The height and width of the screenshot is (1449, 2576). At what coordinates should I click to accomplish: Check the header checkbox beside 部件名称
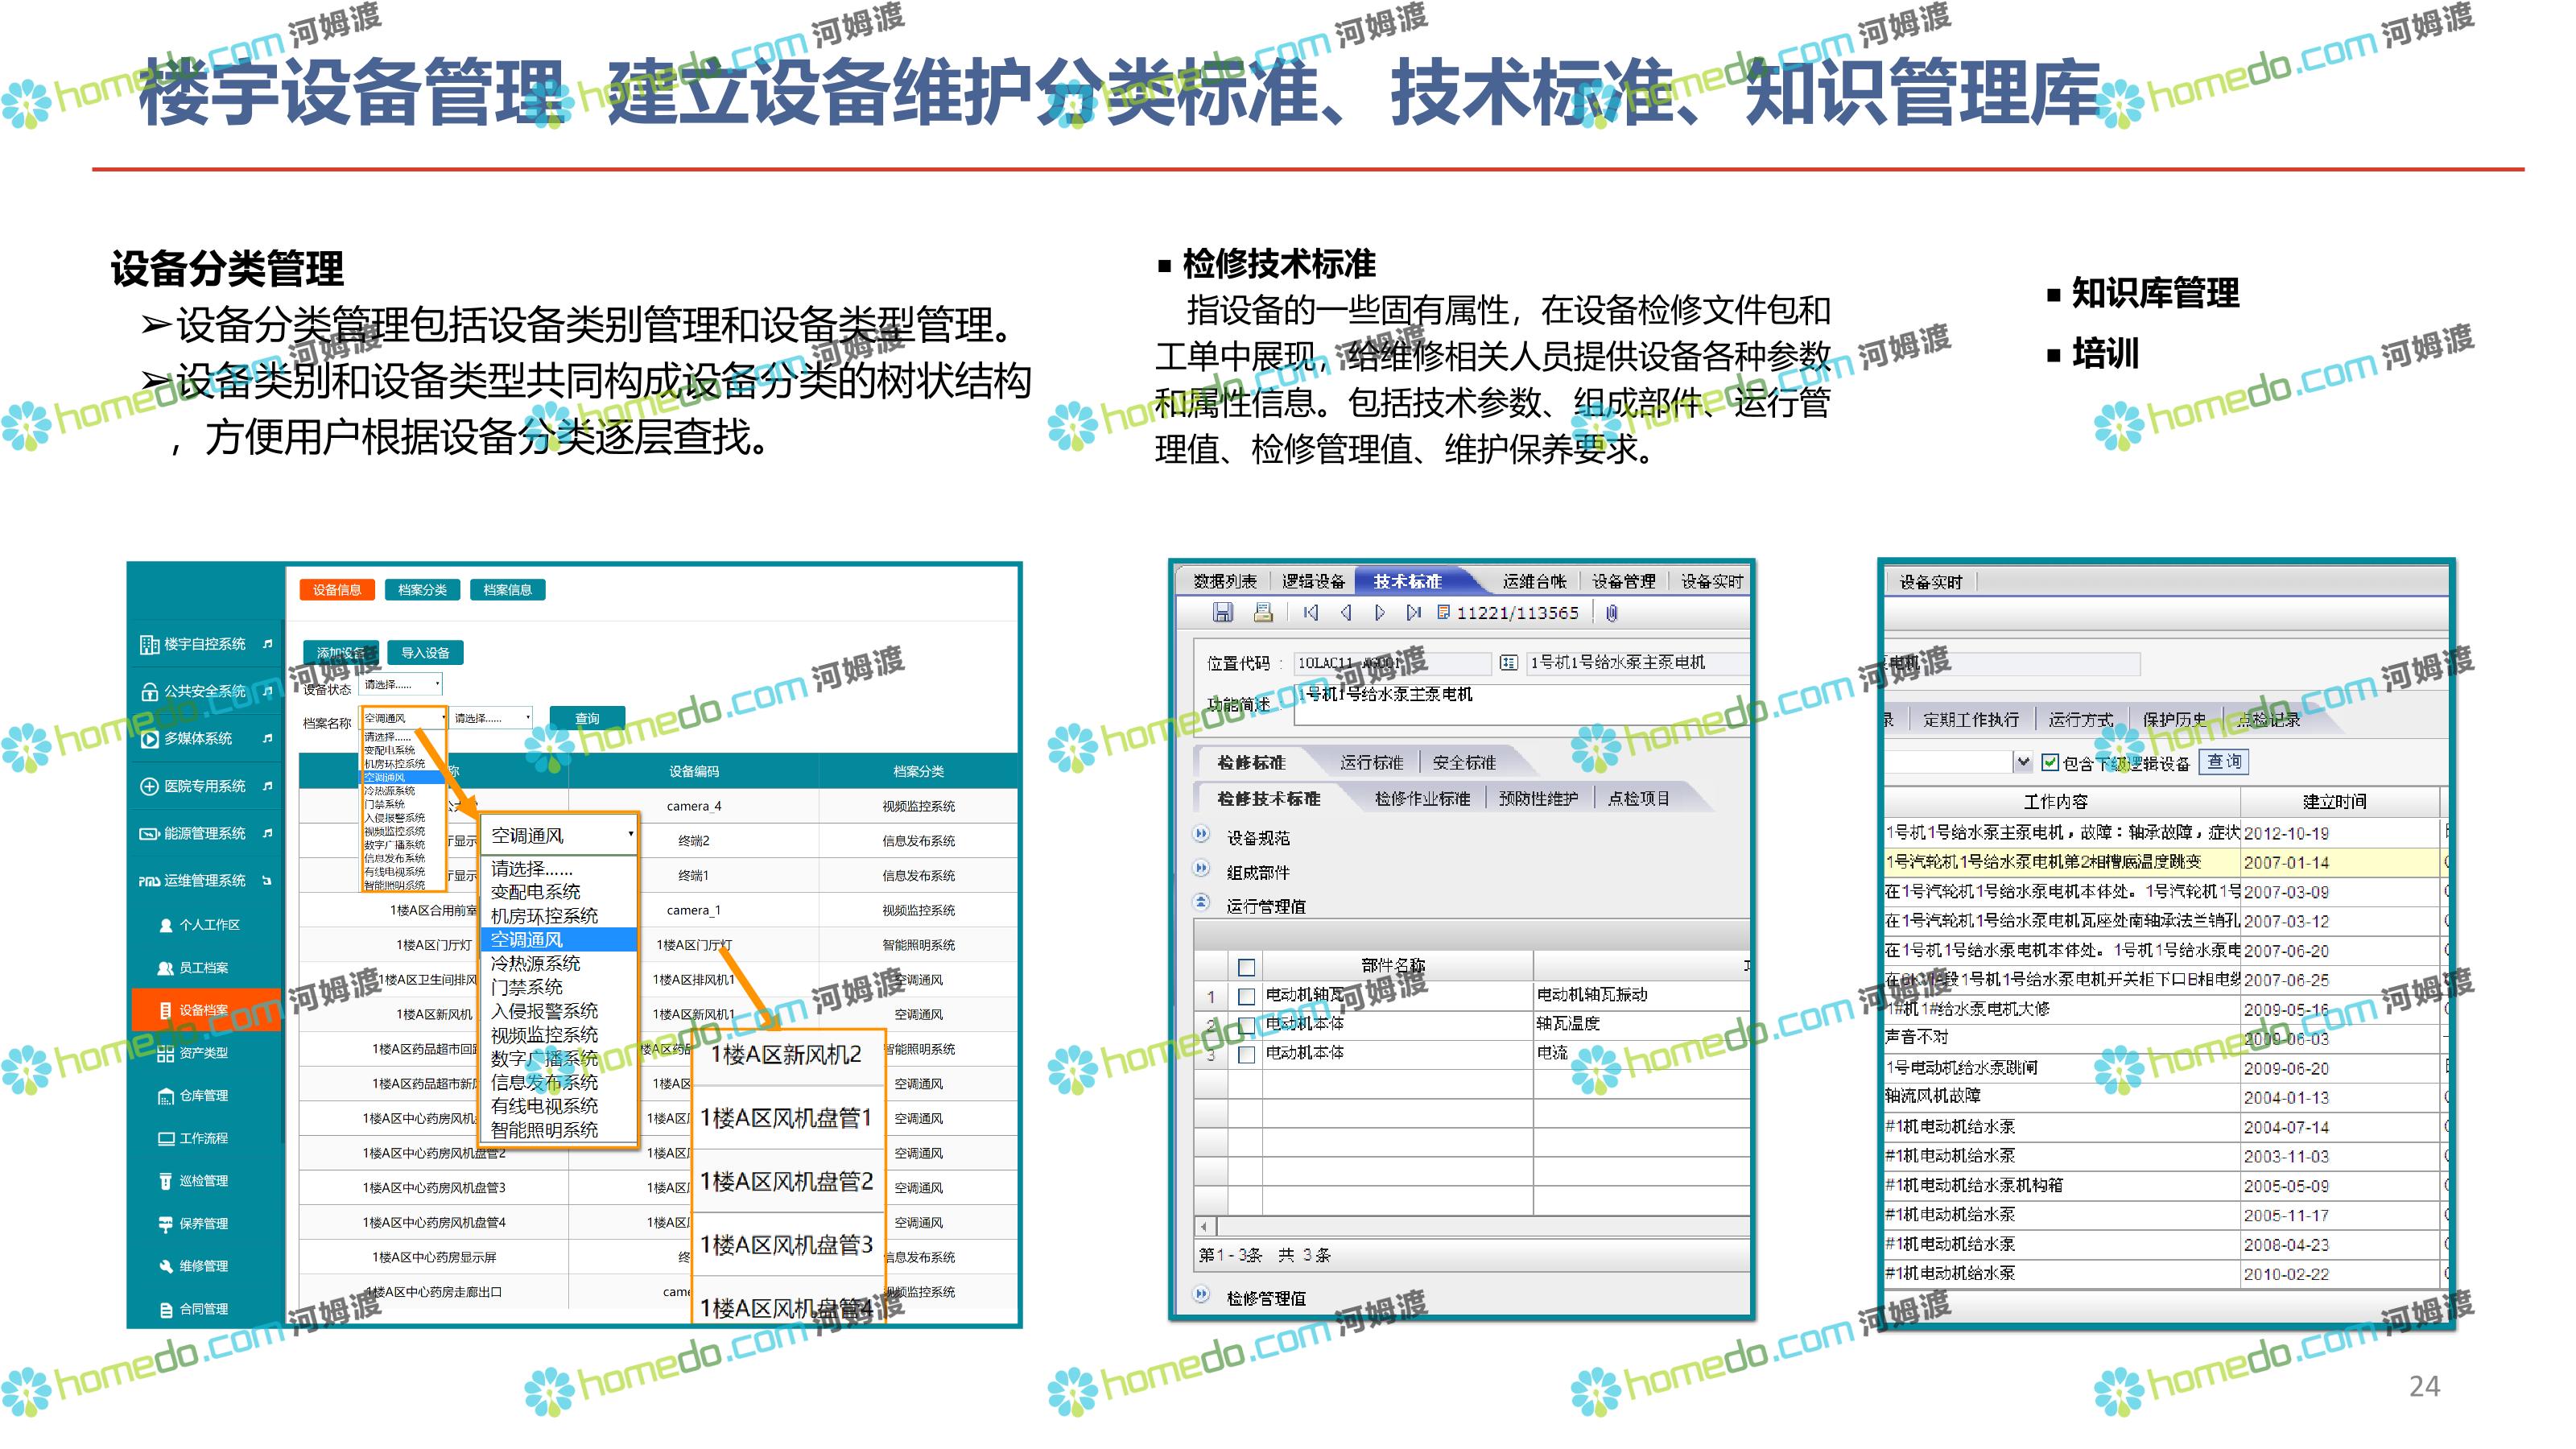(1246, 967)
